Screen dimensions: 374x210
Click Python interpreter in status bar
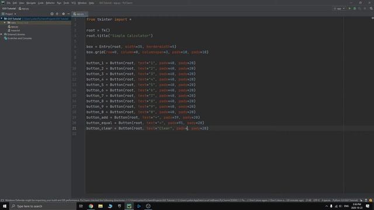click(345, 201)
